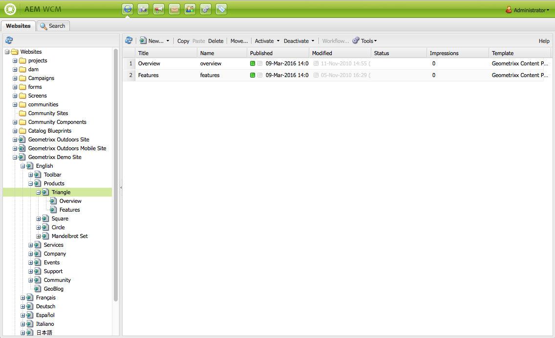Click the Tools gear icon in list toolbar
This screenshot has width=555, height=338.
[x=356, y=40]
